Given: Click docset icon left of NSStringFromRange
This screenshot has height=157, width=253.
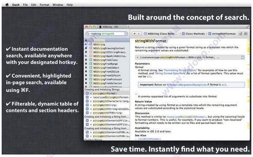Looking at the screenshot, I should (86, 64).
